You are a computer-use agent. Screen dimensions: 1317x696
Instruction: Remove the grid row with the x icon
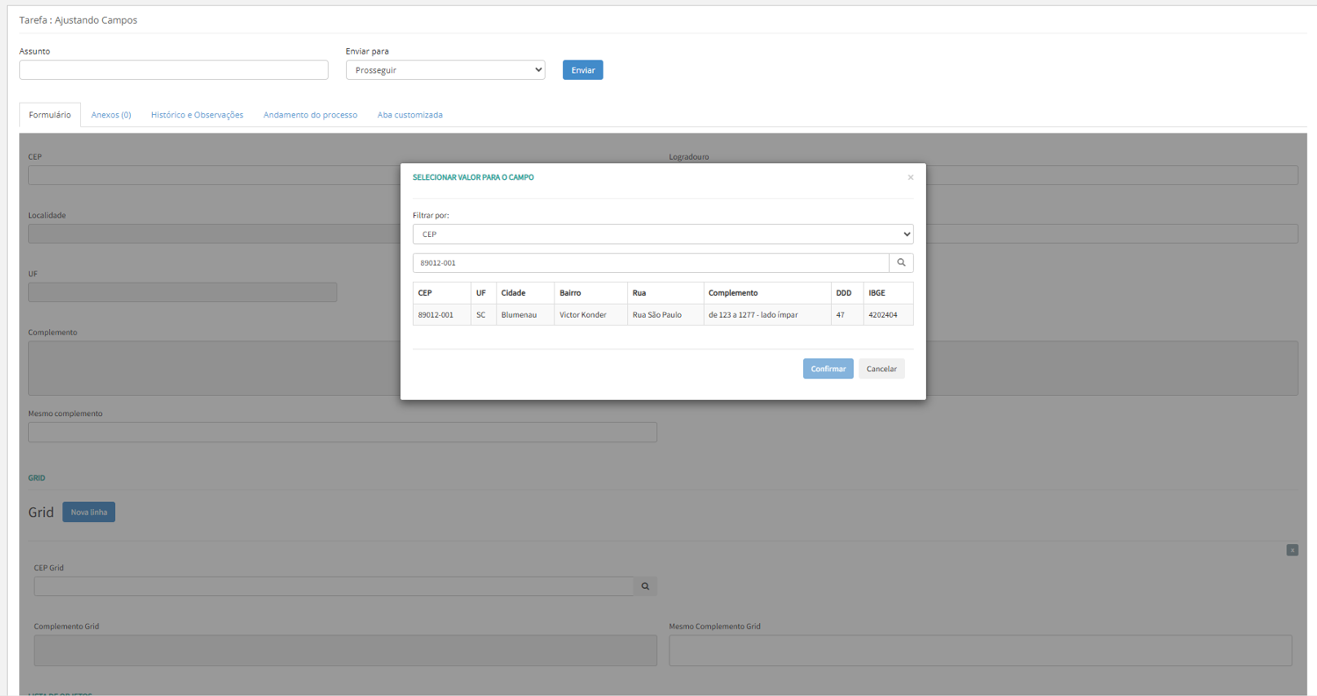pos(1292,550)
